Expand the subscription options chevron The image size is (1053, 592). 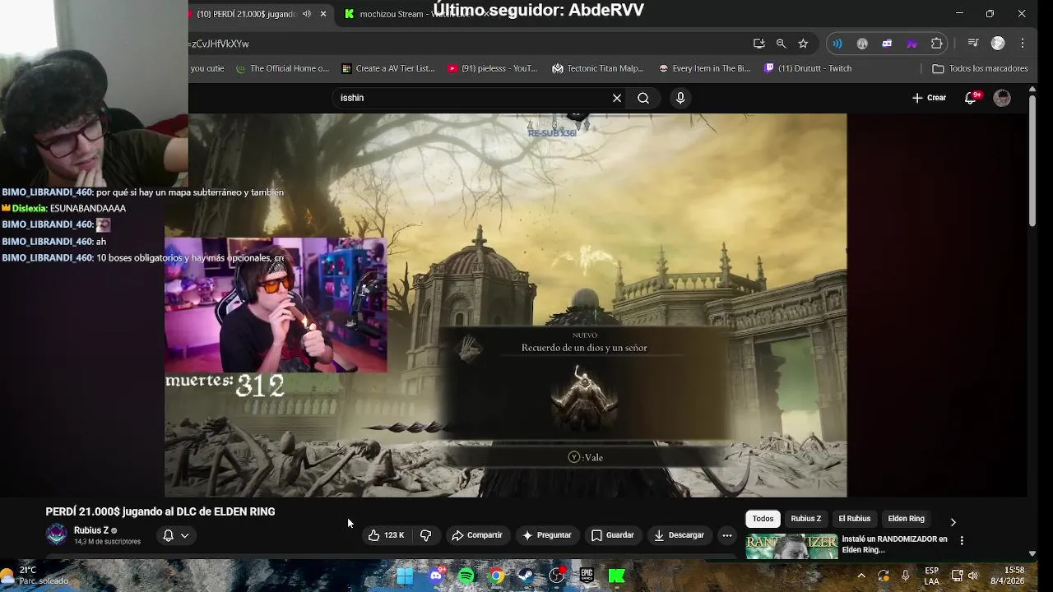click(185, 535)
